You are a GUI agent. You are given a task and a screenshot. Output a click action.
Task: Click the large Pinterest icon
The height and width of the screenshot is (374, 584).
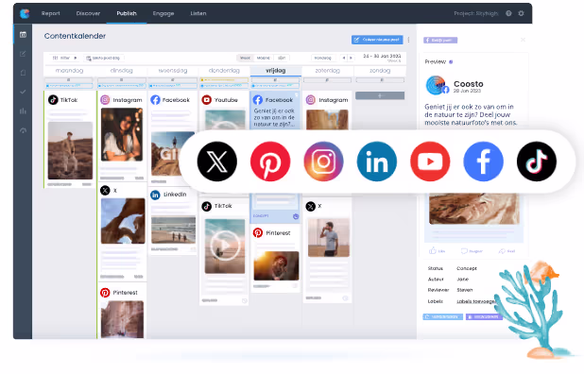pos(270,161)
